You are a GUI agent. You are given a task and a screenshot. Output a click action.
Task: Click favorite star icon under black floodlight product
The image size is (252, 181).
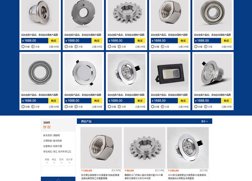point(152,107)
